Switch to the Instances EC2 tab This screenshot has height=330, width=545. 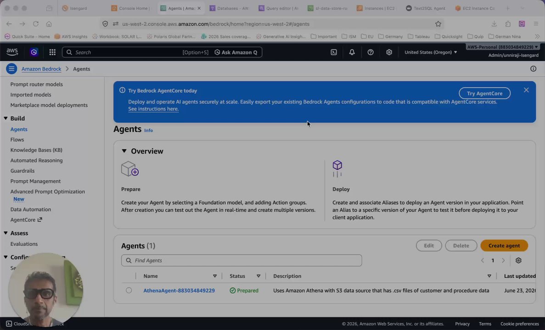tap(377, 8)
